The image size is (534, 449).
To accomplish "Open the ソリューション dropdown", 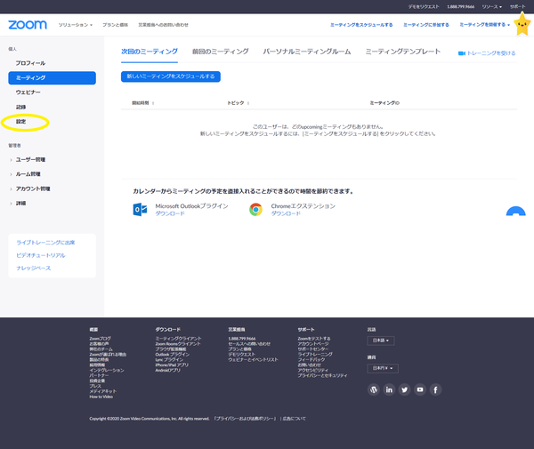I will coord(76,25).
